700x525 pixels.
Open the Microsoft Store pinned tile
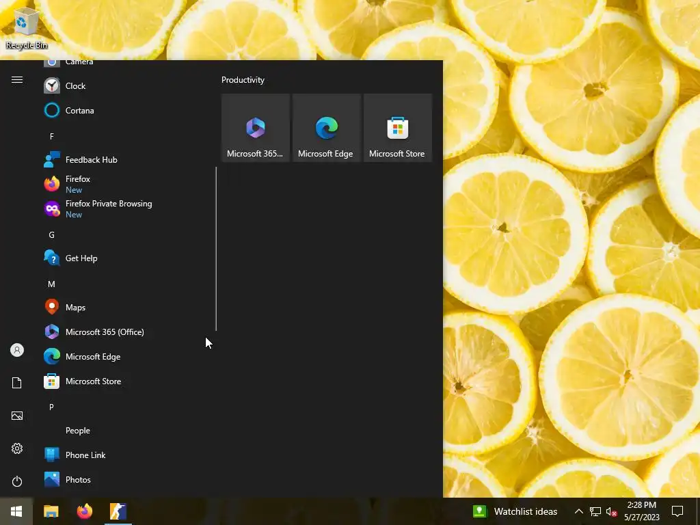tap(398, 128)
